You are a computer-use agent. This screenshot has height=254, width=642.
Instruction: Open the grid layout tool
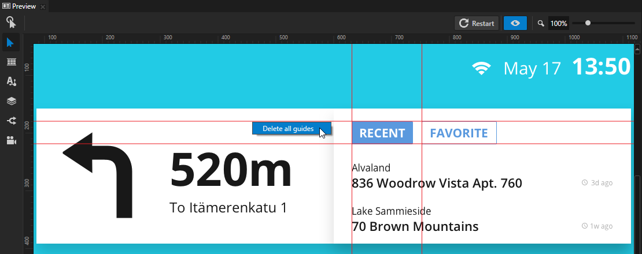(x=11, y=62)
